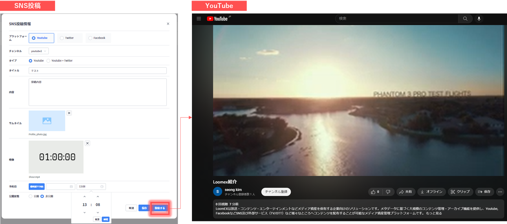
Task: Click the チャンネル登録 subscribe button
Action: pyautogui.click(x=276, y=192)
